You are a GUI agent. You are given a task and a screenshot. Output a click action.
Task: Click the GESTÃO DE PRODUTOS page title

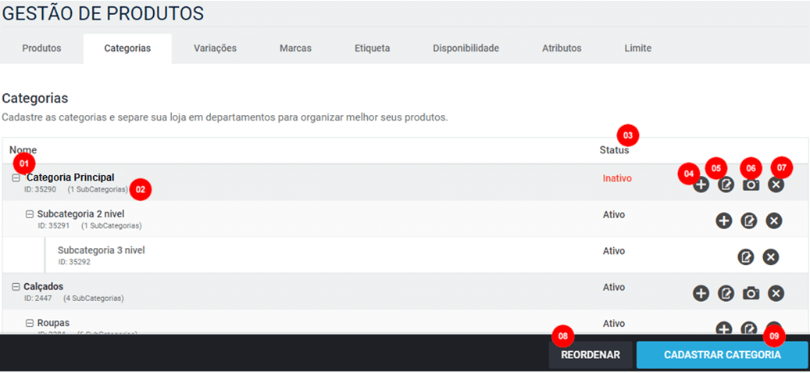103,13
